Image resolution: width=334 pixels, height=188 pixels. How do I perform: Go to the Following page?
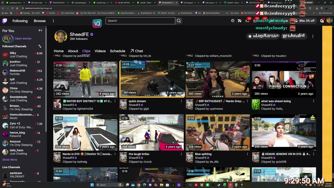coord(20,21)
